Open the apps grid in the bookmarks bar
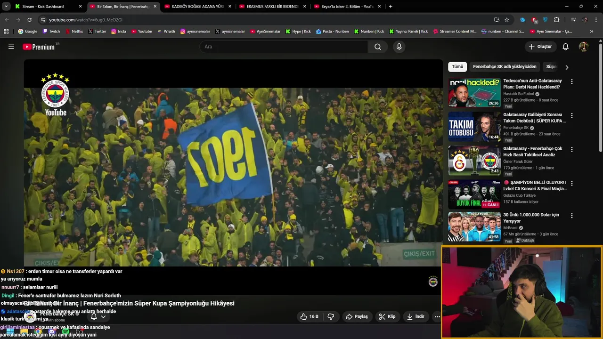 tap(6, 32)
